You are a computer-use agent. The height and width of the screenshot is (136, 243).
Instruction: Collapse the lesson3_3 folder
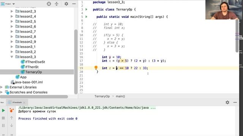coord(12,57)
